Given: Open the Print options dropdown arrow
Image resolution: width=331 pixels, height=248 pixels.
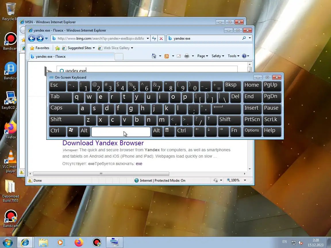Looking at the screenshot, I should (193, 56).
